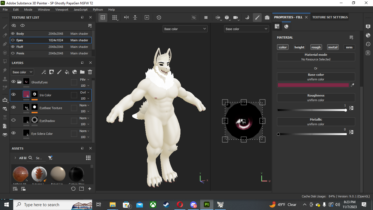Toggle the rough material channel button

(316, 47)
